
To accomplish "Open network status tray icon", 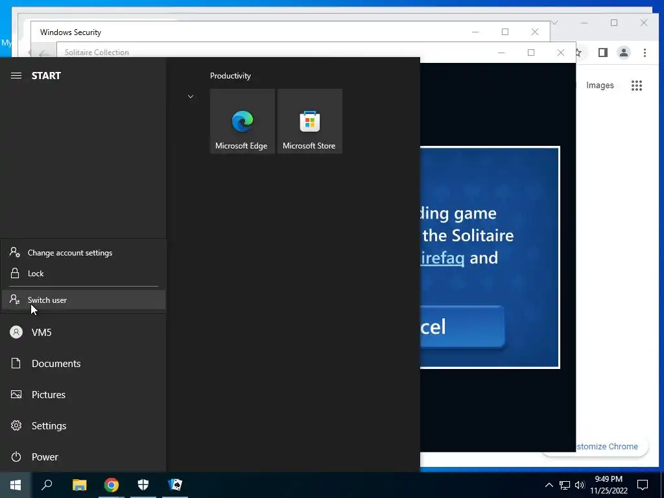I will [x=565, y=485].
